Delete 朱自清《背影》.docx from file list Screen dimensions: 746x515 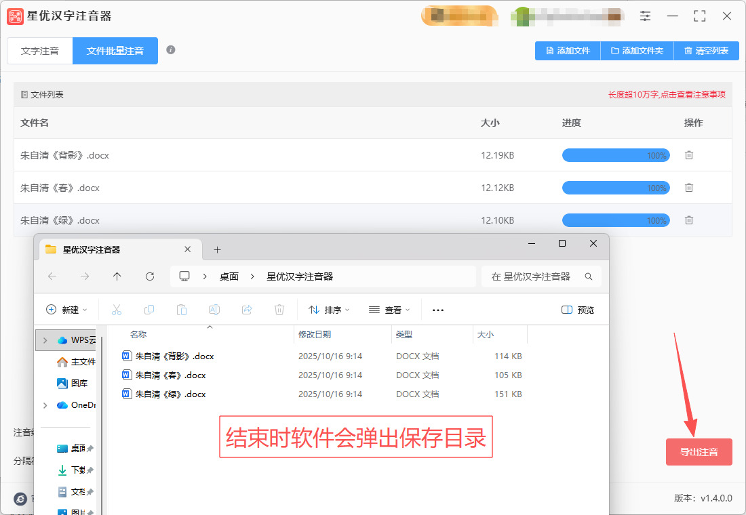pos(688,155)
